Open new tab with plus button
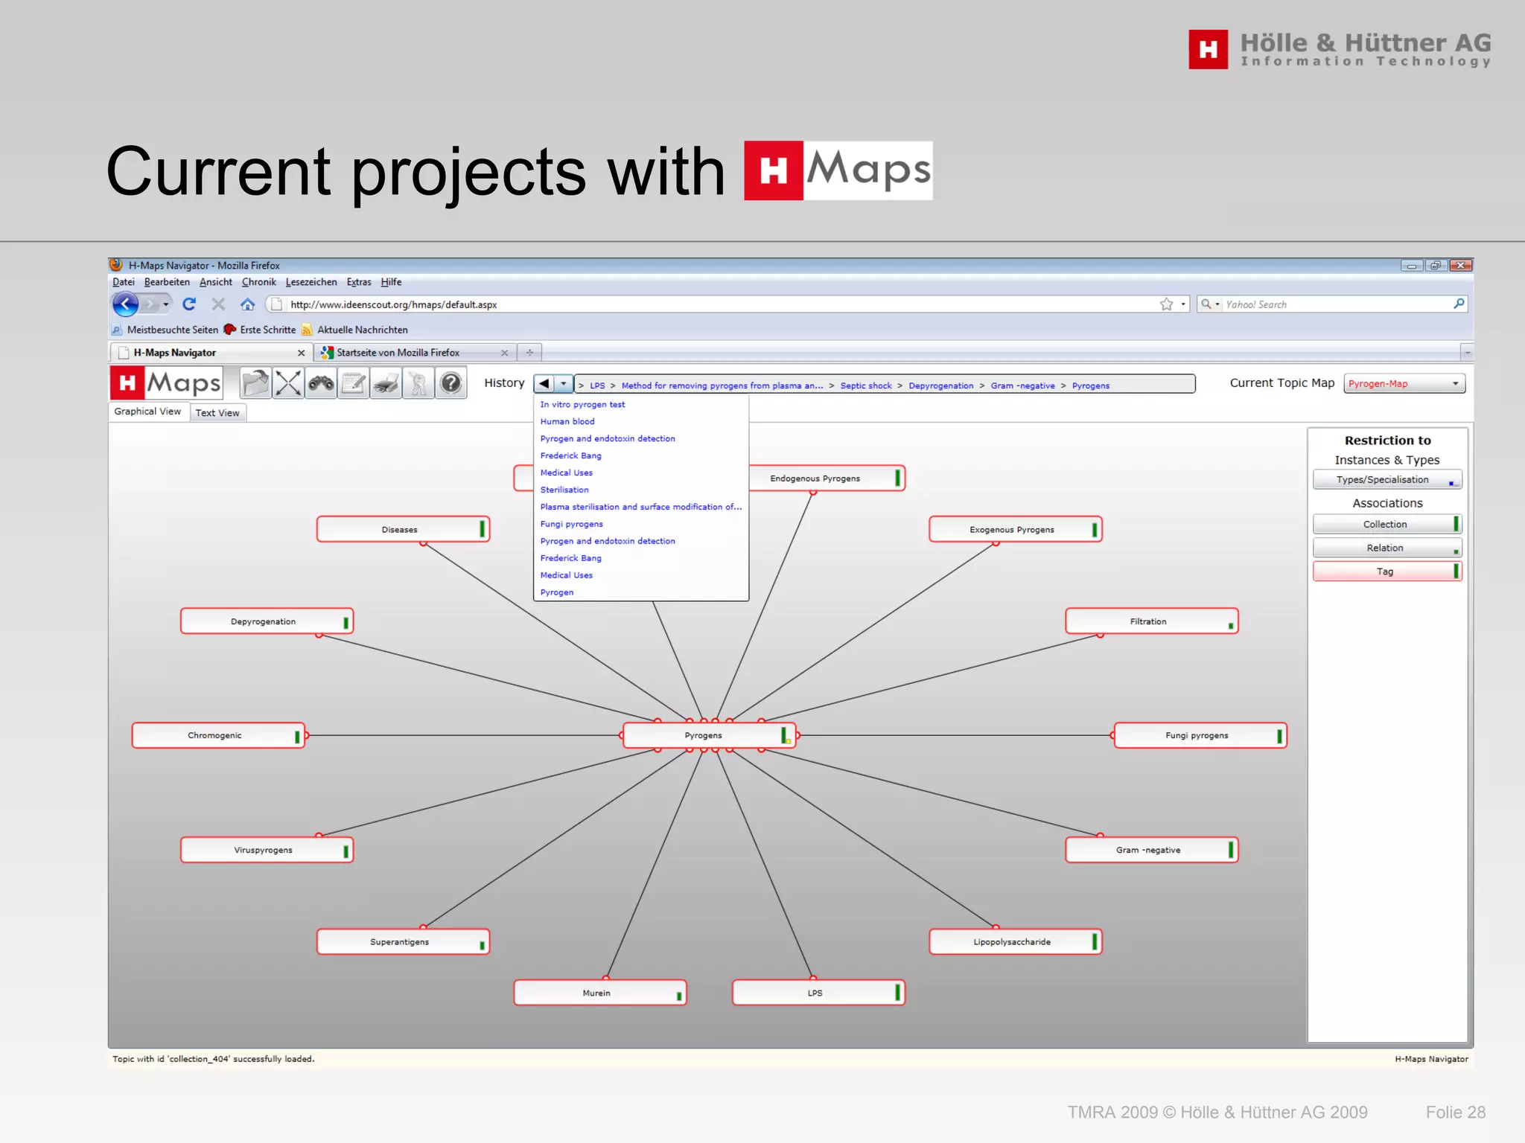The width and height of the screenshot is (1525, 1143). (x=529, y=353)
